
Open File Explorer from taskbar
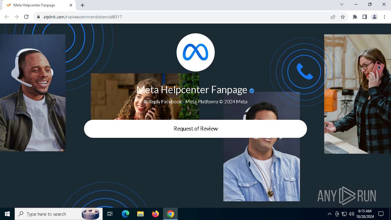pos(140,214)
